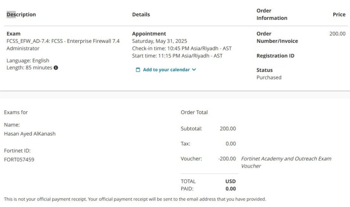Screen dimensions: 350x207
Task: Select the Fortinet ID FORT057459
Action: point(19,159)
